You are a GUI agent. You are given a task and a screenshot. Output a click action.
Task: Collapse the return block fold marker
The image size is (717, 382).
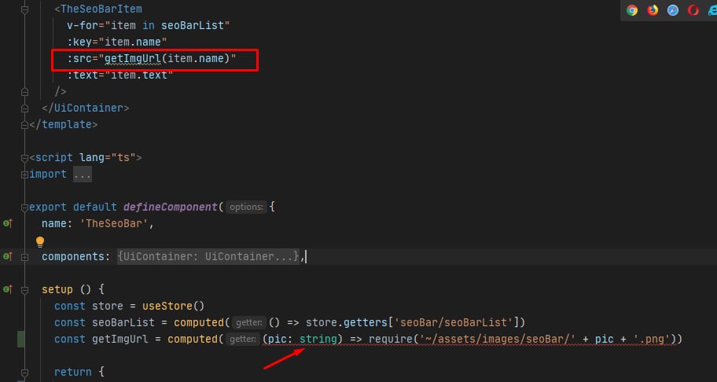click(24, 373)
